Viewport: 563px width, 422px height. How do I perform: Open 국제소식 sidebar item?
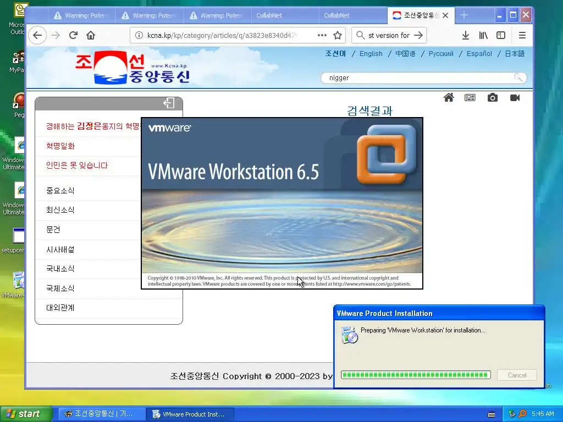point(60,288)
